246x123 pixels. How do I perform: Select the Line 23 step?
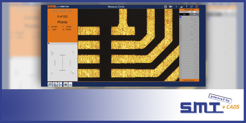[x=189, y=68]
